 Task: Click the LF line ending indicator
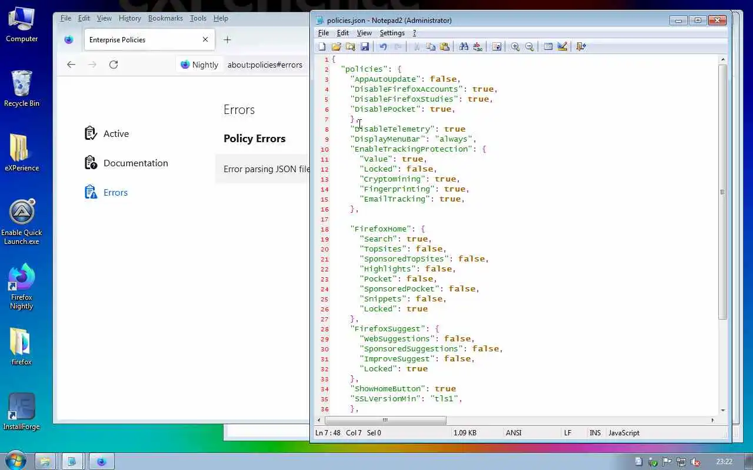coord(568,433)
